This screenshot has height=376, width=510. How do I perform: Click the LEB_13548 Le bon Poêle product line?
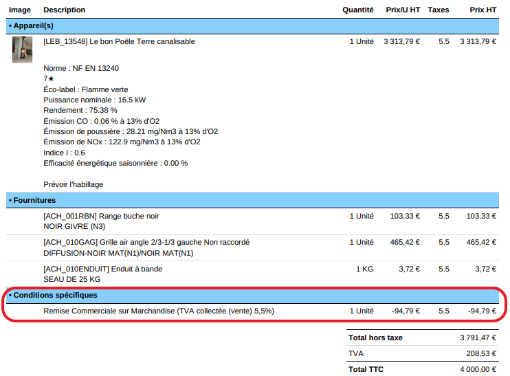coord(120,42)
